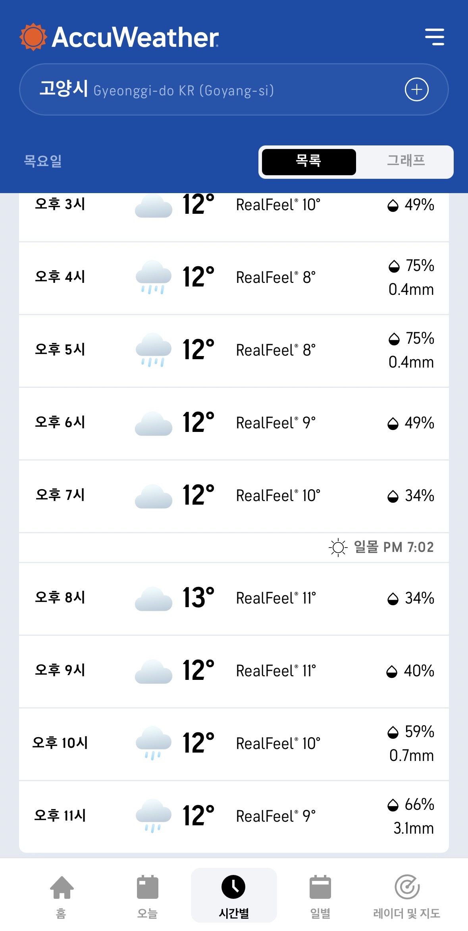Tap the sunset (일몰) sun icon
The image size is (468, 931).
click(x=338, y=548)
